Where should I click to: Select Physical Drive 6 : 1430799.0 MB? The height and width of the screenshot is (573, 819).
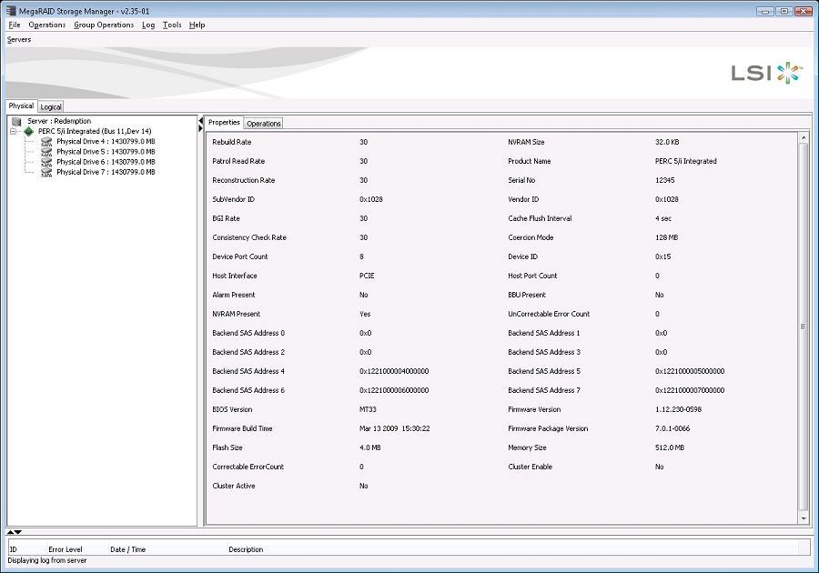click(106, 162)
